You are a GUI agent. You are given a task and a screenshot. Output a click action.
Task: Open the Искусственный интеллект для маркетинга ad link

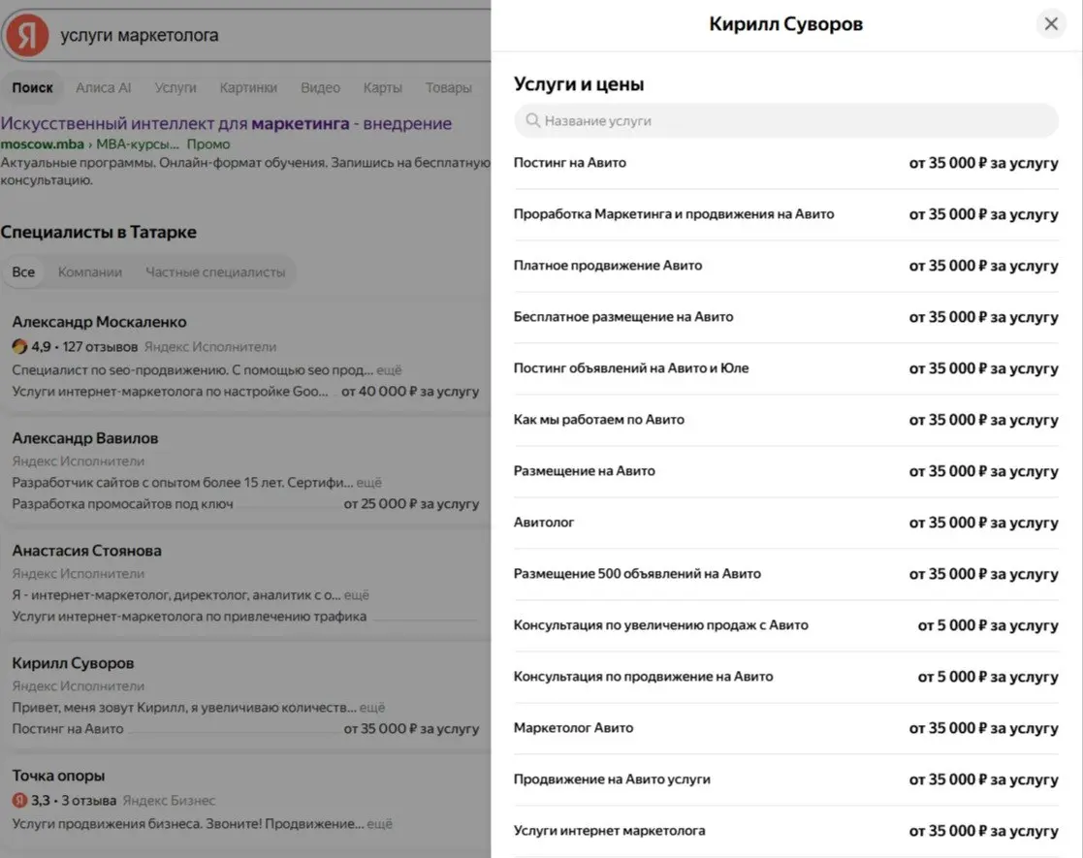226,124
